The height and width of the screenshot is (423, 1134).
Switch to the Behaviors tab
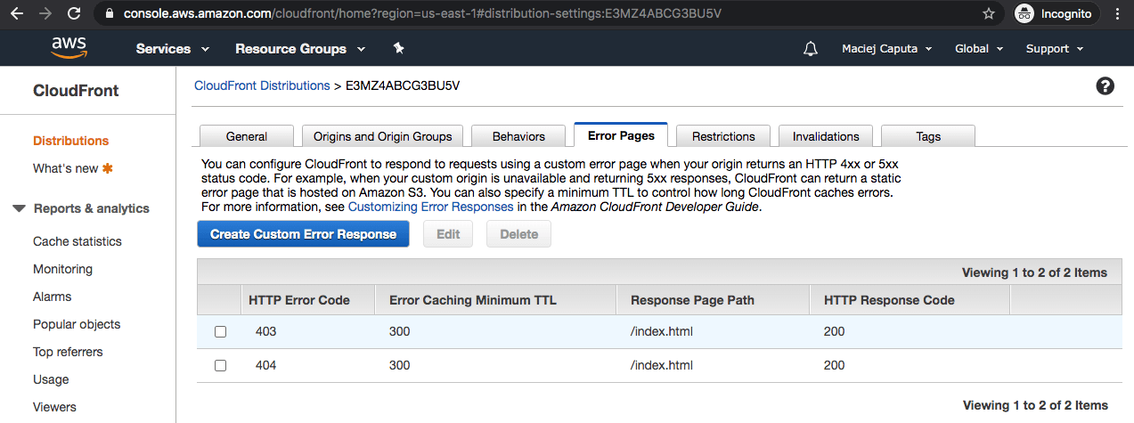click(518, 136)
